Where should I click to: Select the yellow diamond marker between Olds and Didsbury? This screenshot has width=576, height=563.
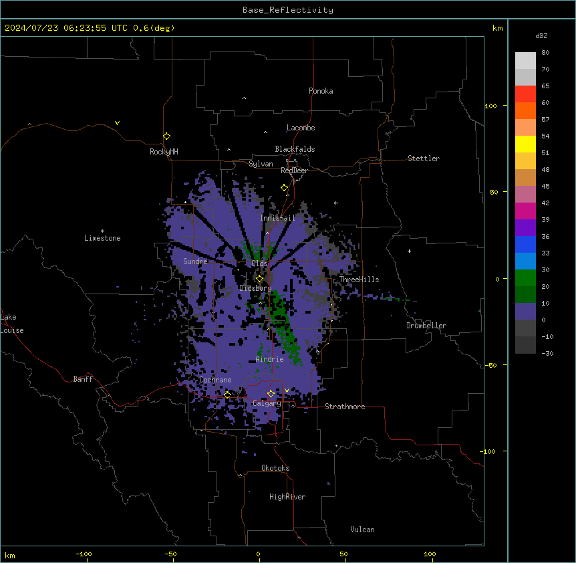click(x=260, y=279)
